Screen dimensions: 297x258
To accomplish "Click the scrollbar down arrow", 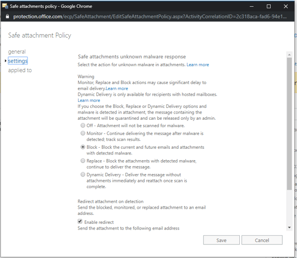I will (x=289, y=228).
